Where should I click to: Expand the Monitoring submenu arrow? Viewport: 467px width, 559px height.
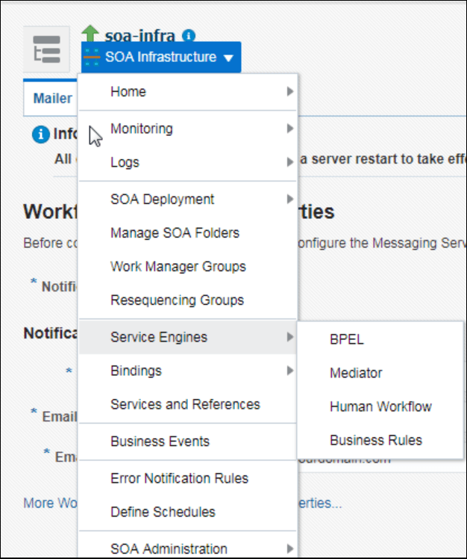[x=290, y=129]
